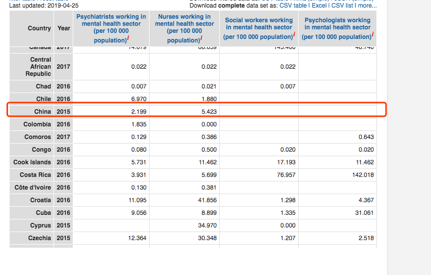
Task: Click the CSV list download link
Action: pos(342,6)
